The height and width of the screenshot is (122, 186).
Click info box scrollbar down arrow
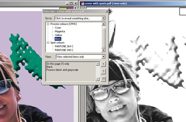coord(98,79)
